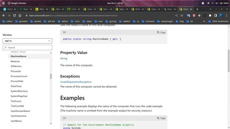Open the .NET 6 version dropdown
Viewport: 230px width, 129px height.
tap(27, 41)
